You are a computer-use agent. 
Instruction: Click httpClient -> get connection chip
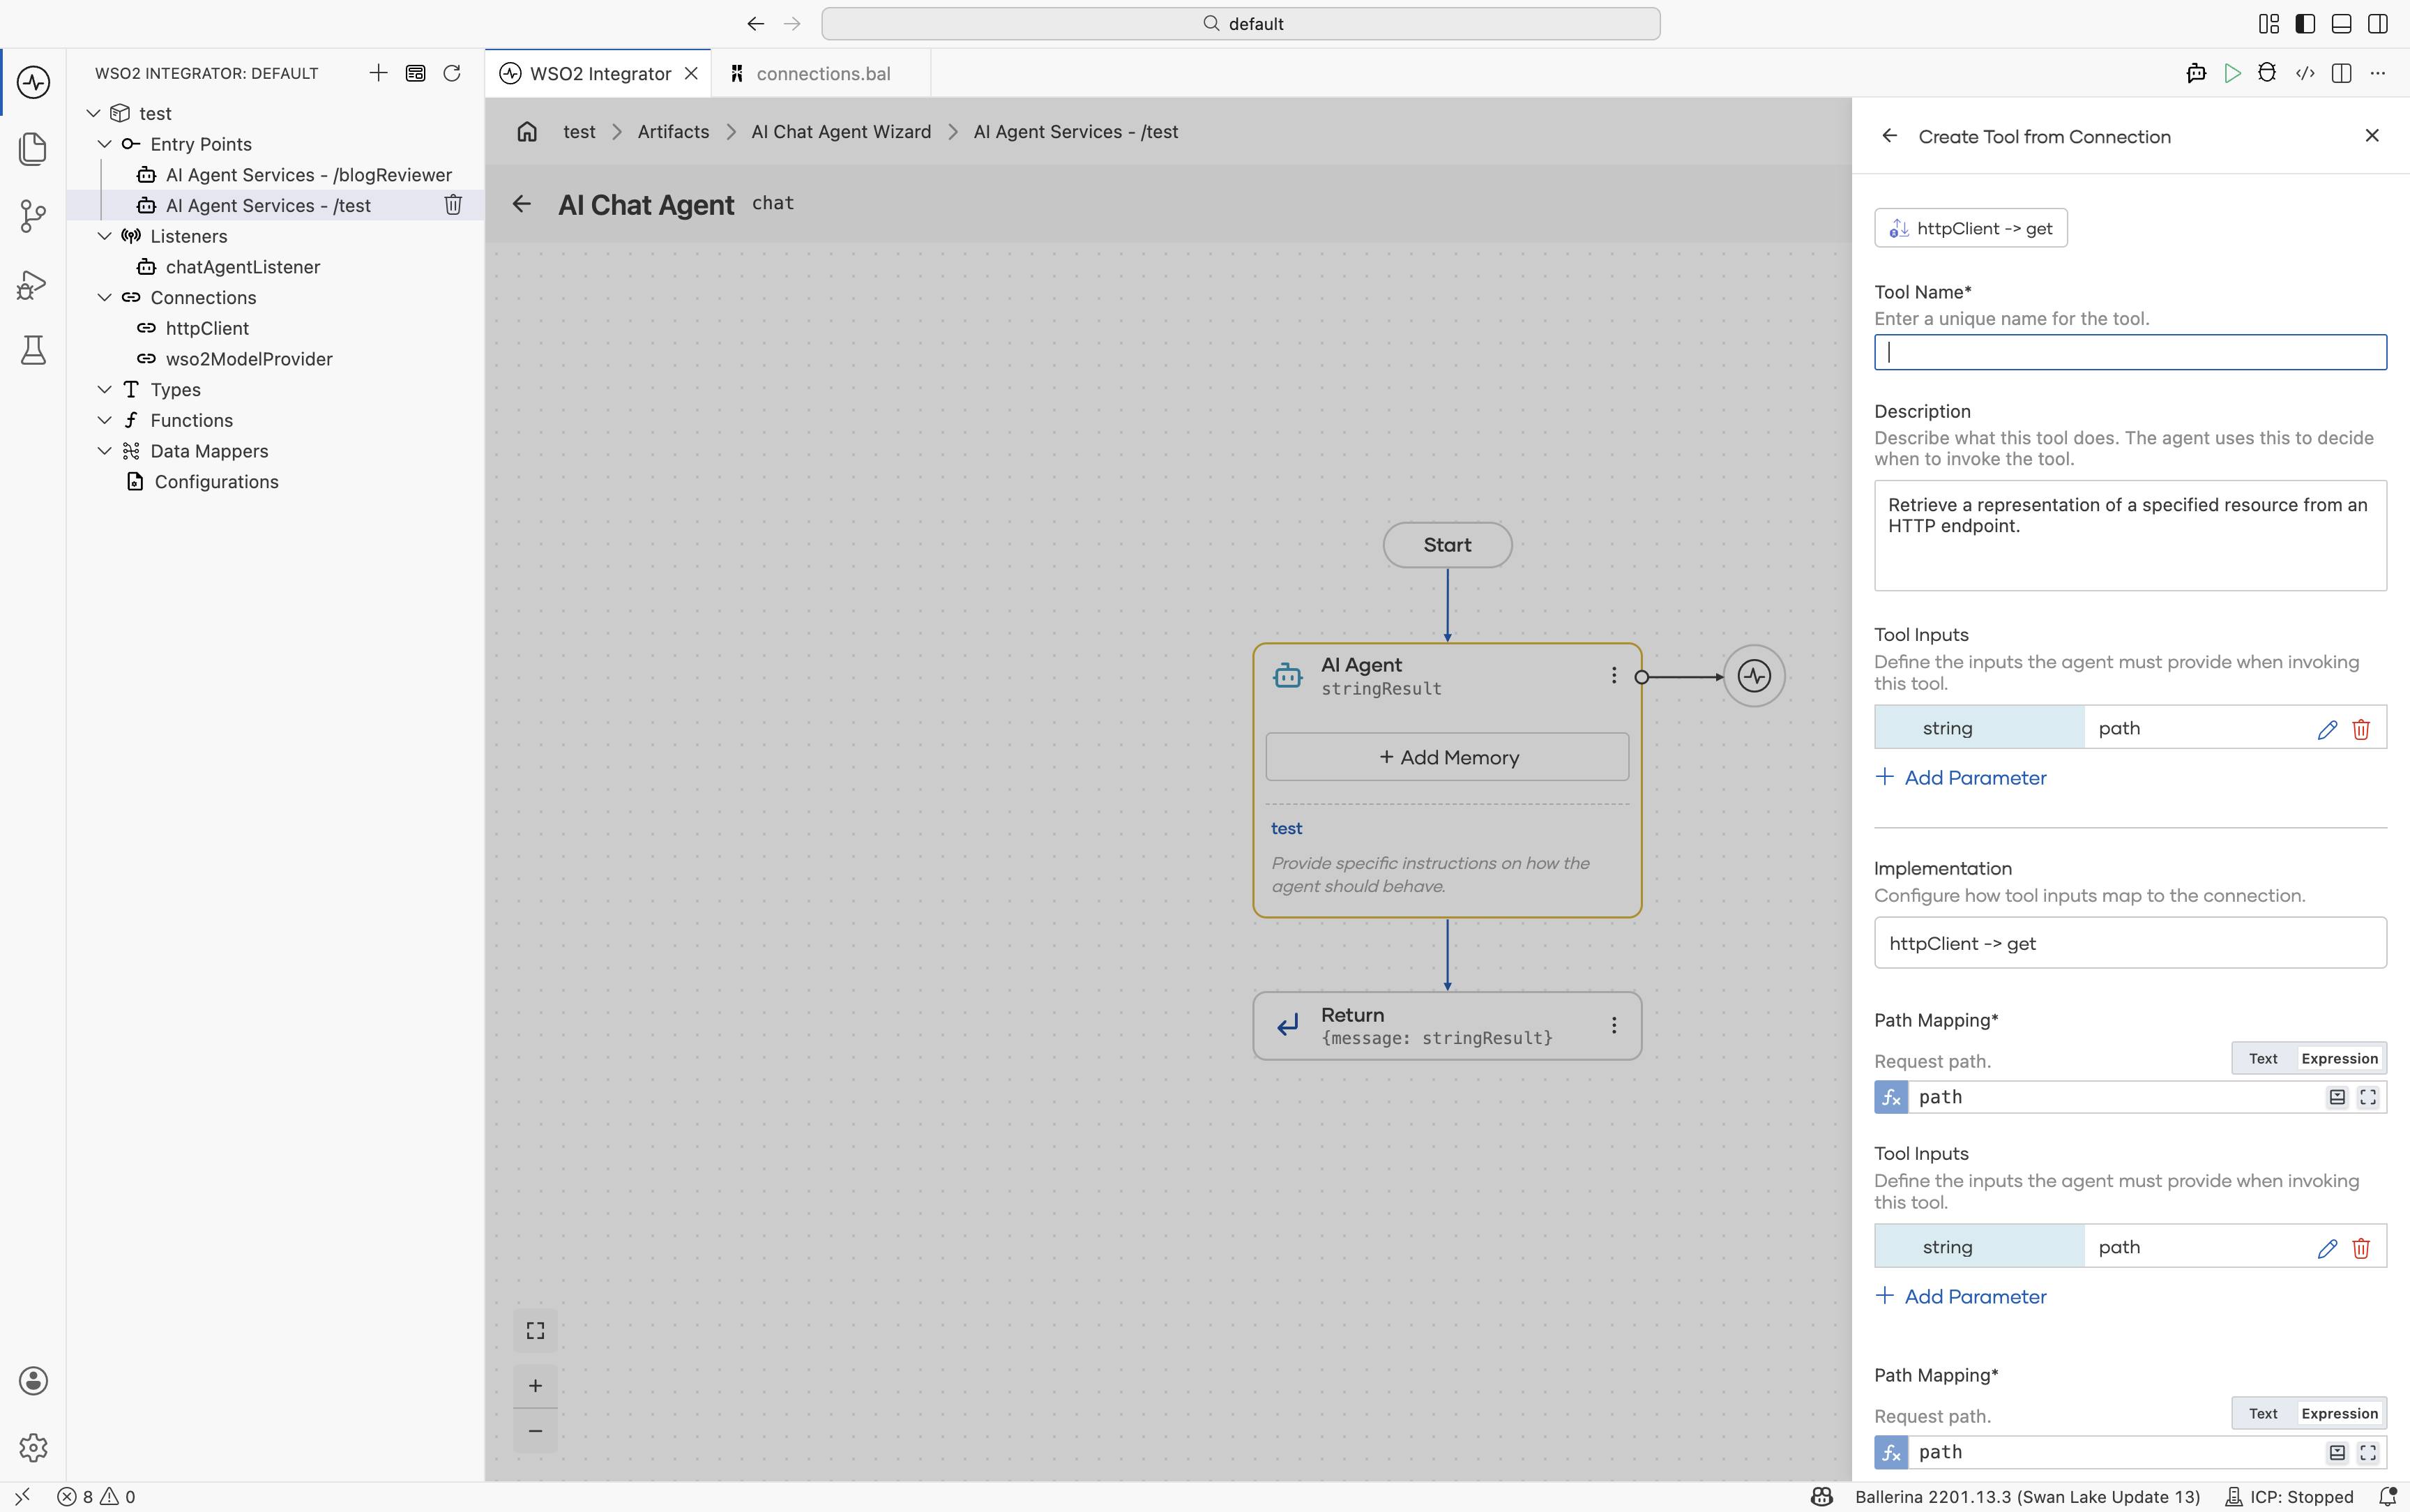tap(1970, 229)
